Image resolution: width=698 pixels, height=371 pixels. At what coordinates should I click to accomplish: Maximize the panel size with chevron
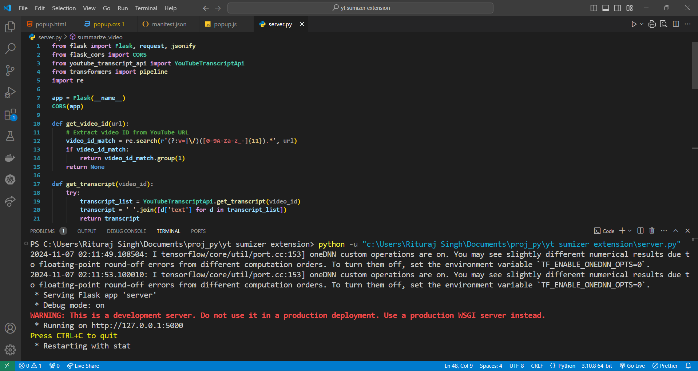(x=676, y=231)
